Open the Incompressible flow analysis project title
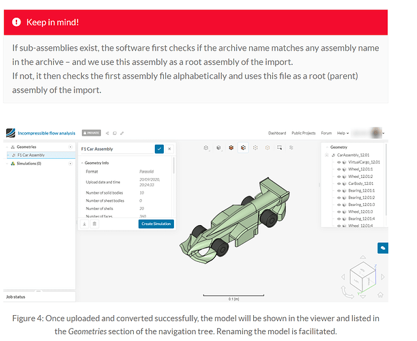 (46, 133)
